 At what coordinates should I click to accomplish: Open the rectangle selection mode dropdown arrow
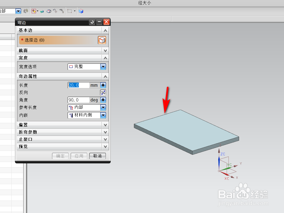point(75,11)
